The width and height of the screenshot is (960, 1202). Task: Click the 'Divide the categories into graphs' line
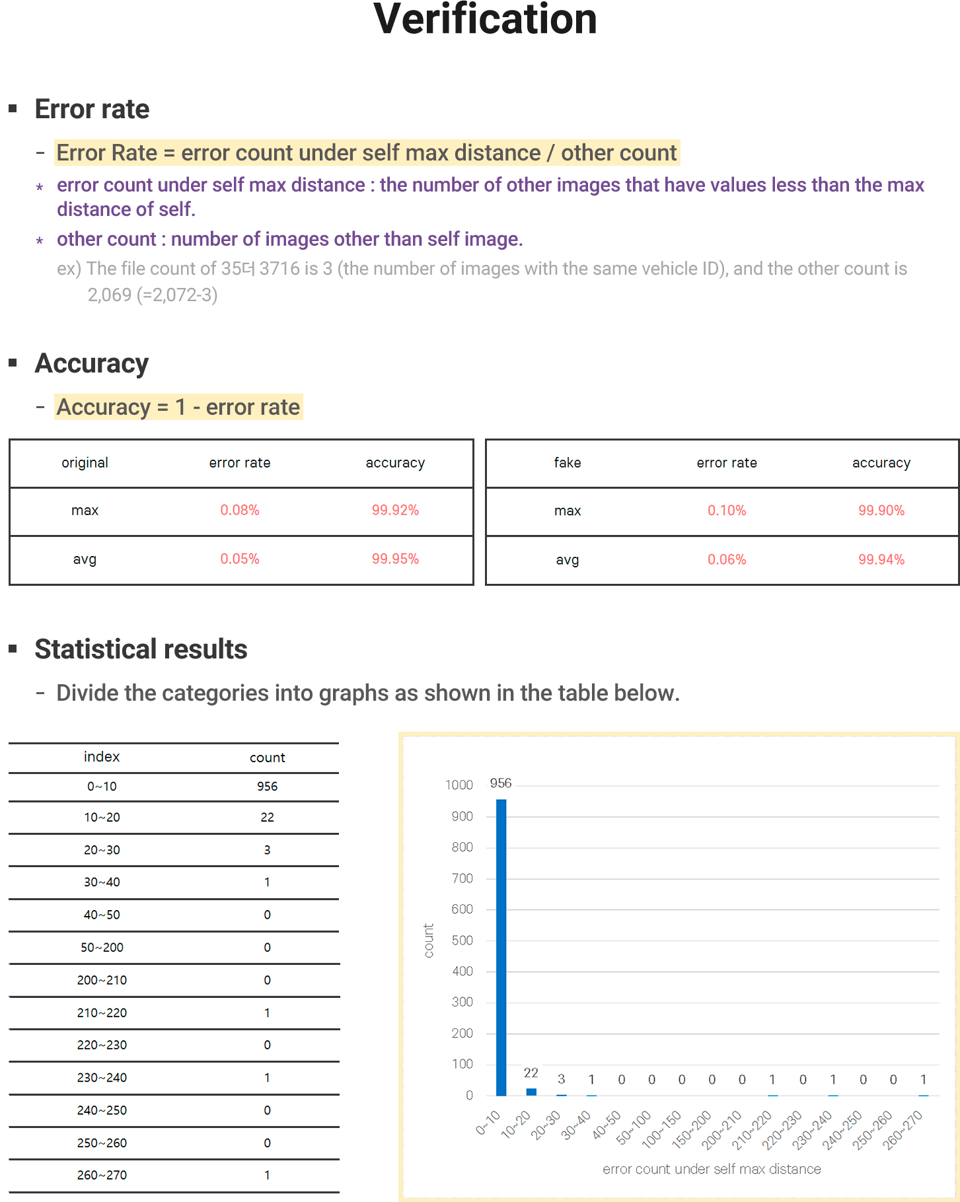368,693
